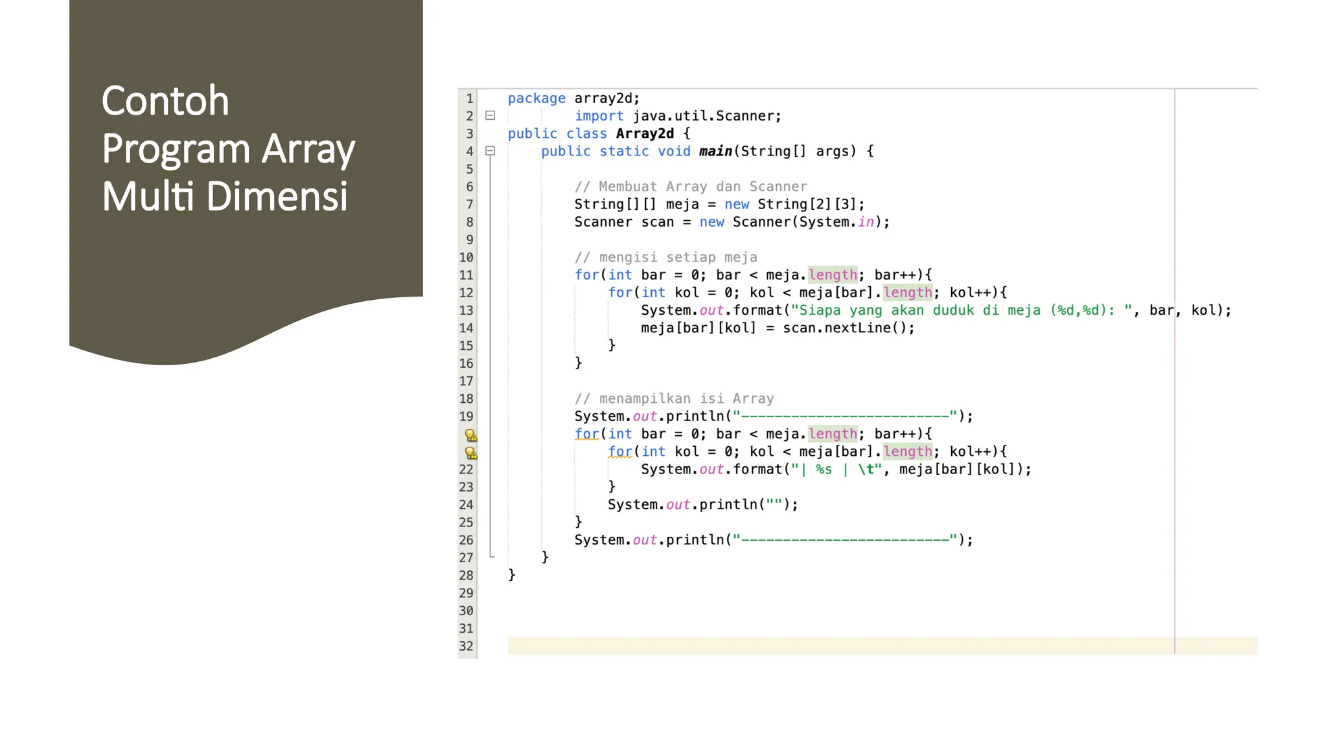Click comment '// mengisi setiap meja'

665,257
